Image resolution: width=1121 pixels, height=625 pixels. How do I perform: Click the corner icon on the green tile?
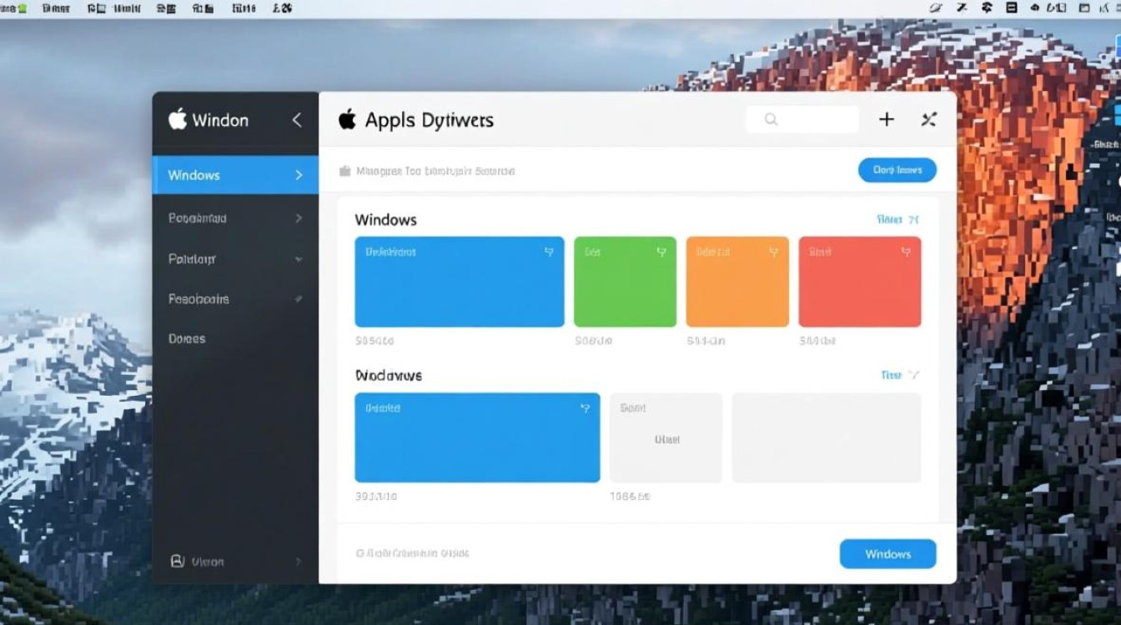tap(661, 252)
